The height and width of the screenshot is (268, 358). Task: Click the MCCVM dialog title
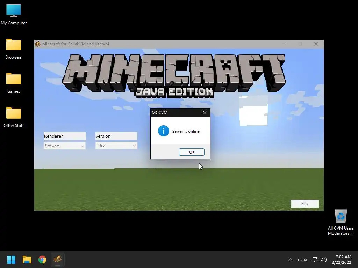(x=159, y=113)
